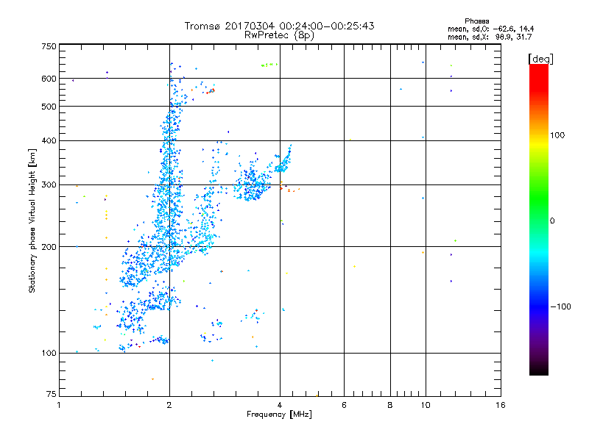Click the '750' height axis label
Screen dimensions: 589x441
point(49,46)
